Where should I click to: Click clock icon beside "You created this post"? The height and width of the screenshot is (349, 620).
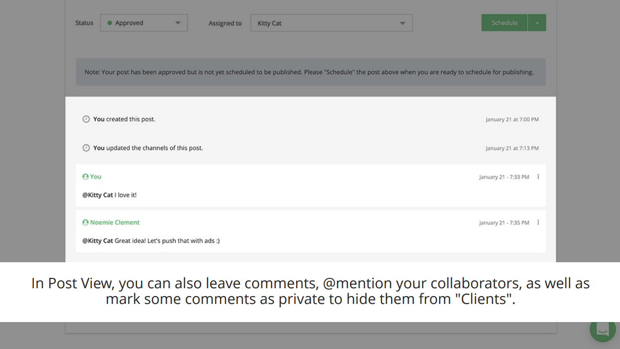tap(86, 119)
